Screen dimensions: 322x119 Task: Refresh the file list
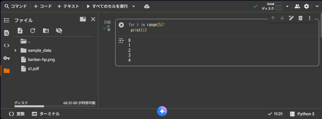click(33, 31)
